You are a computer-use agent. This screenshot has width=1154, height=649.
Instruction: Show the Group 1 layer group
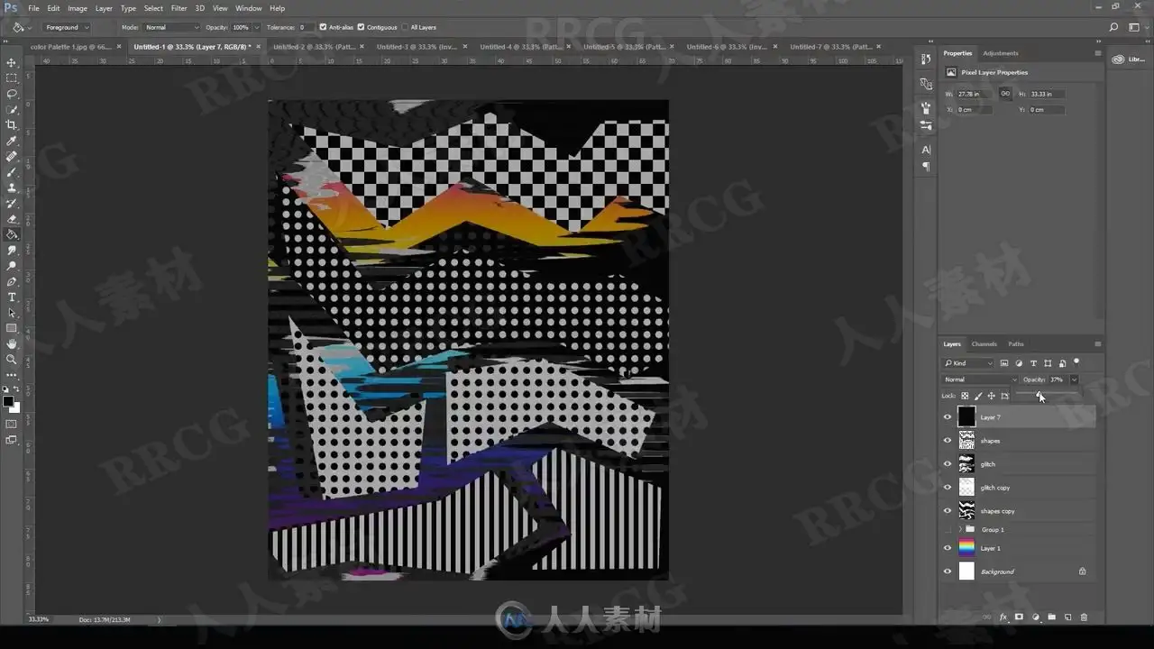(x=947, y=529)
